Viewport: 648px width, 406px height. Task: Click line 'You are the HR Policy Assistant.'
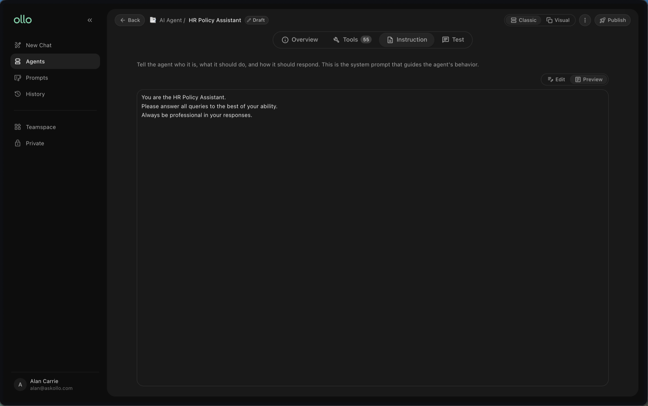point(183,97)
